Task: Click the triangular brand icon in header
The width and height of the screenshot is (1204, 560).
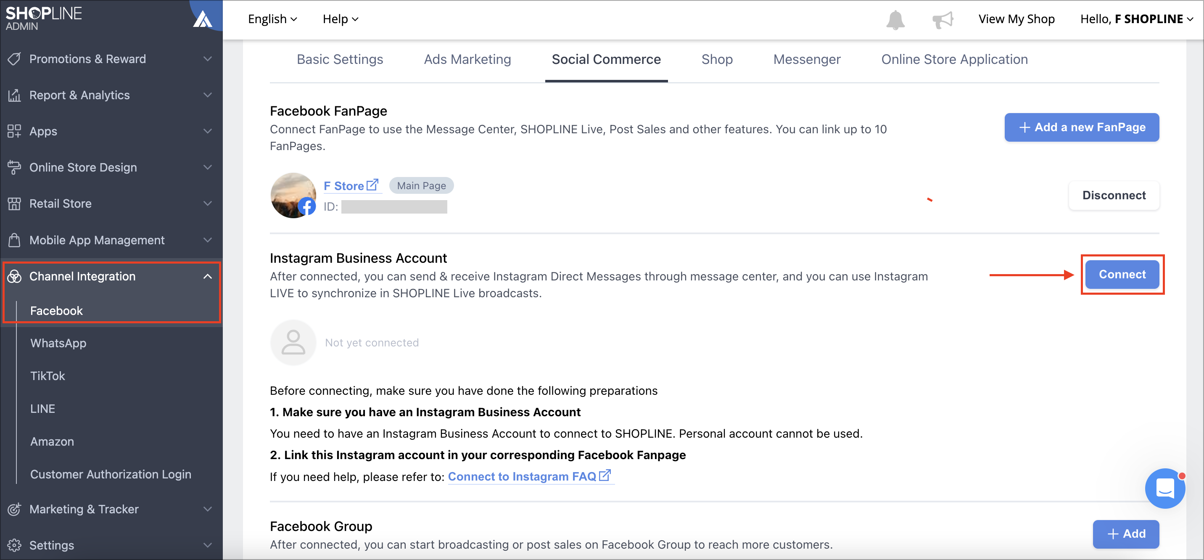Action: click(x=203, y=18)
